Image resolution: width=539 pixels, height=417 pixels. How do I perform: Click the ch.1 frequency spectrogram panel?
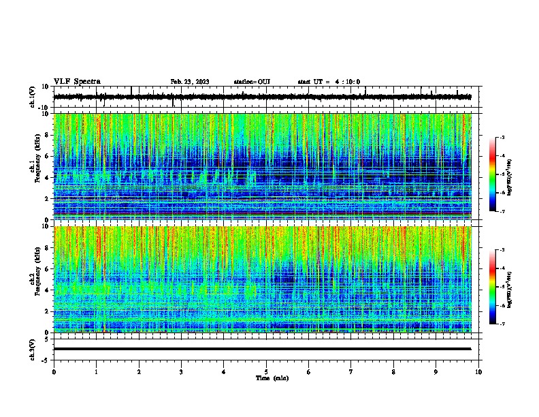(263, 166)
